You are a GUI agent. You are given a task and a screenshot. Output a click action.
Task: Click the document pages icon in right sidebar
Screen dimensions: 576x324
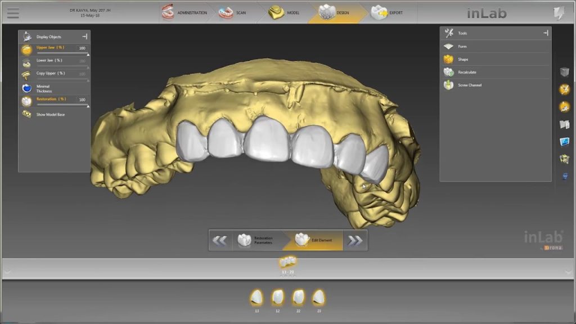coord(564,124)
